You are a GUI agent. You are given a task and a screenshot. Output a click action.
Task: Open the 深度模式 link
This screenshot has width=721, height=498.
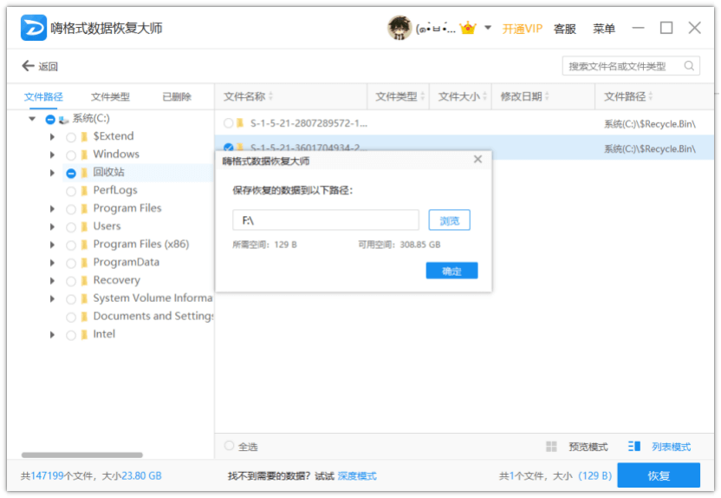[357, 476]
